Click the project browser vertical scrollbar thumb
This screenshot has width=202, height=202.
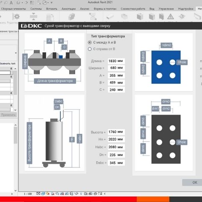[15, 135]
